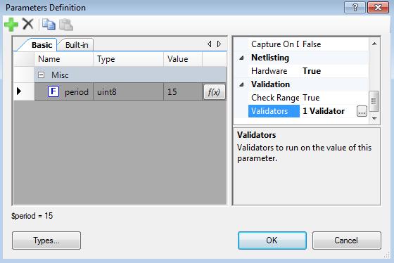Click the green plus add parameter icon

tap(11, 25)
